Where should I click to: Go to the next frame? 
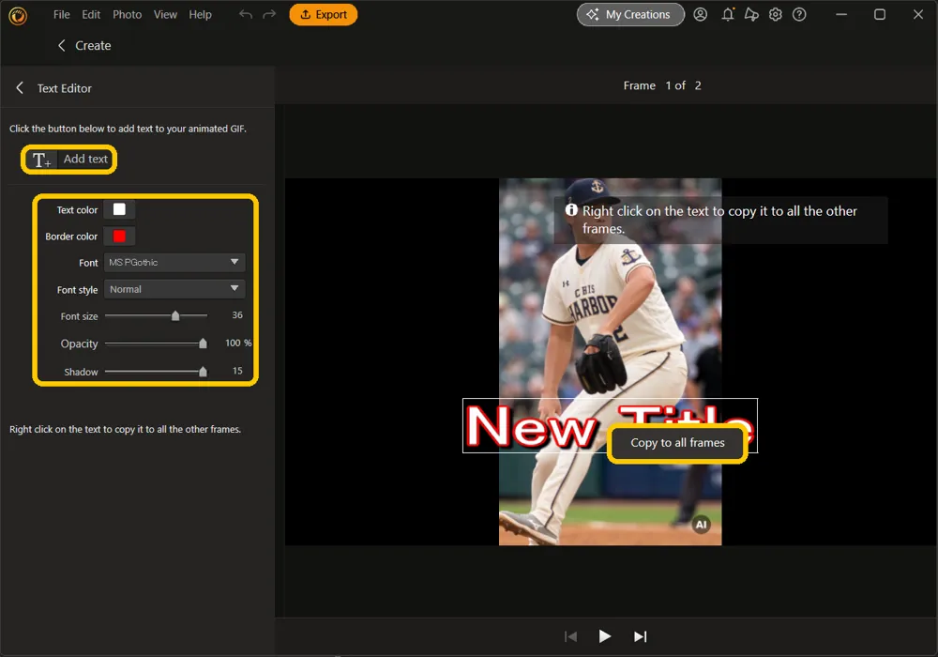pos(640,636)
